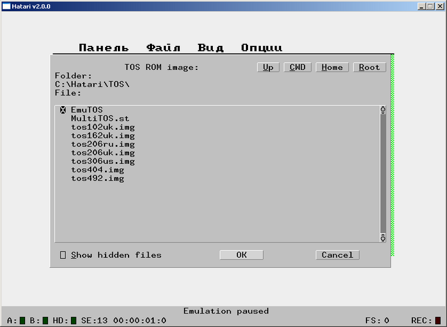Click the drive B: LED indicator
Screen dimensions: 447x327
[x=45, y=320]
